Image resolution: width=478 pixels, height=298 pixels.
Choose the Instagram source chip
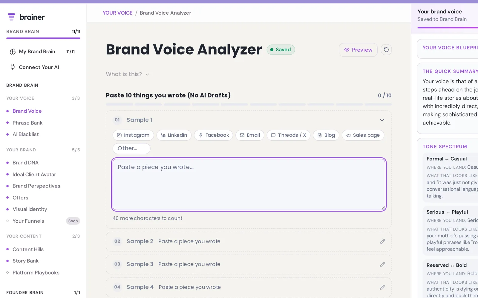pos(133,135)
